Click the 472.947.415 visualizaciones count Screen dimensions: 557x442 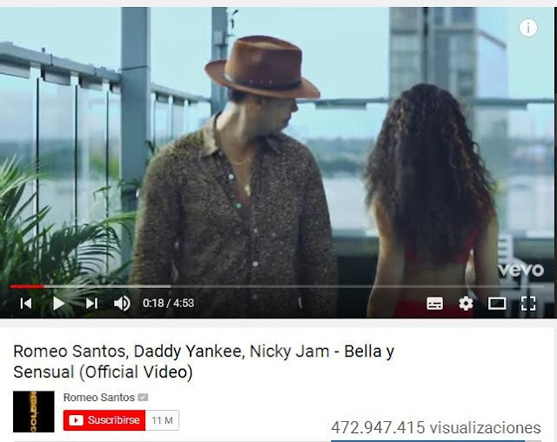(x=436, y=427)
